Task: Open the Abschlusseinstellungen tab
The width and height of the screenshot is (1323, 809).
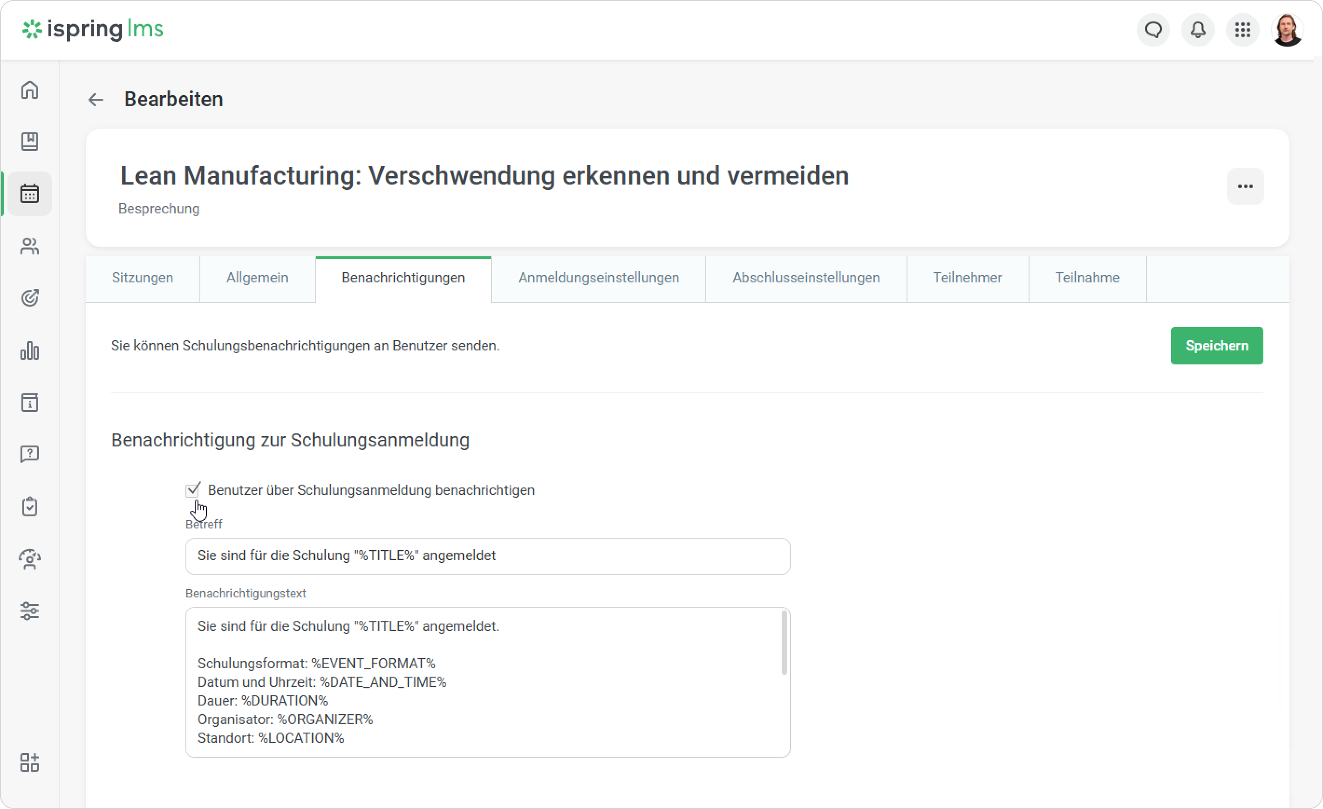Action: pyautogui.click(x=806, y=278)
